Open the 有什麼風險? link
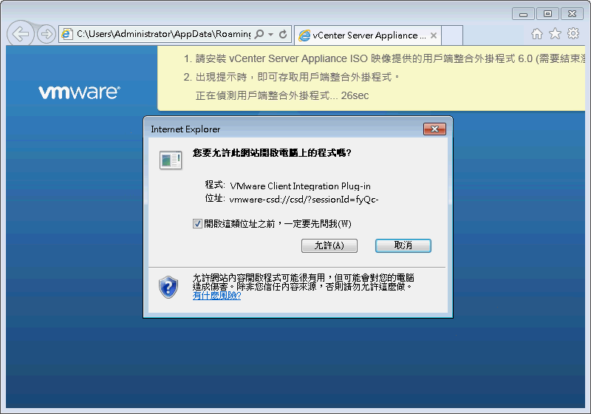This screenshot has width=591, height=414. 216,296
